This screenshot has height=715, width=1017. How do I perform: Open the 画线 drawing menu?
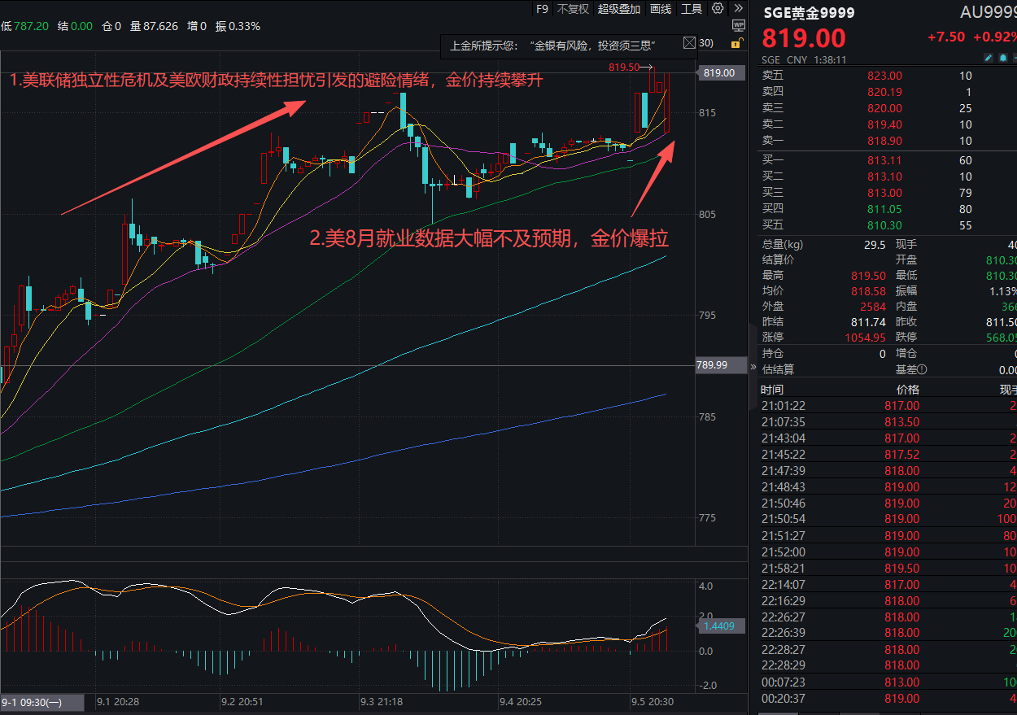tap(661, 9)
